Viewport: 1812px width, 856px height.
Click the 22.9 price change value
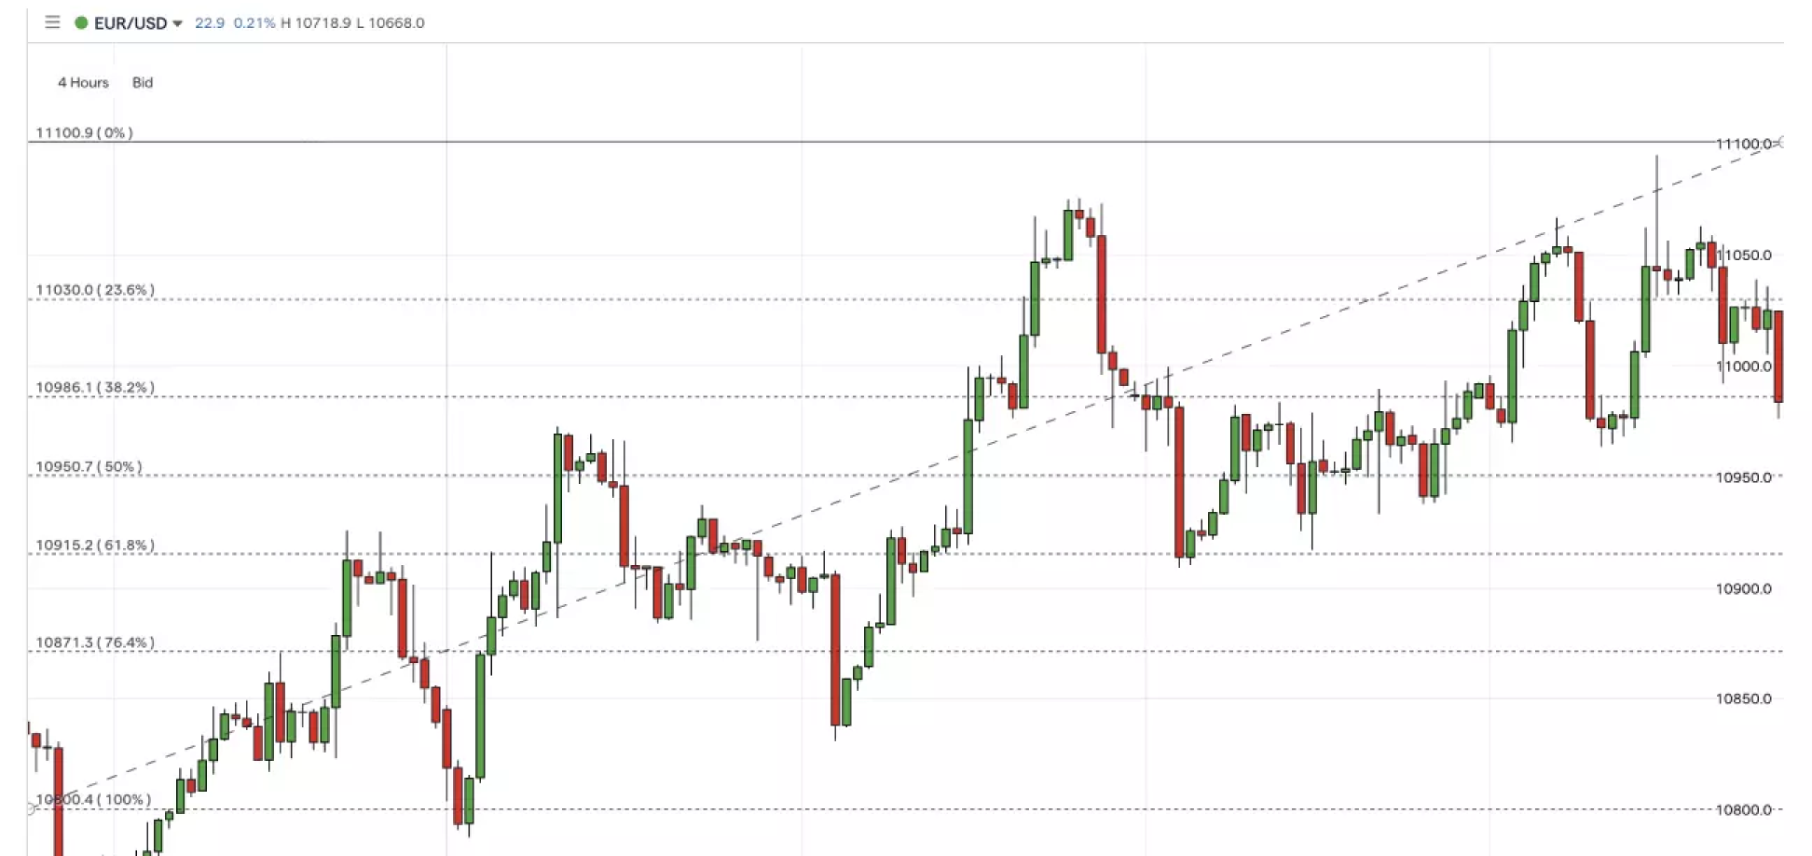coord(210,22)
